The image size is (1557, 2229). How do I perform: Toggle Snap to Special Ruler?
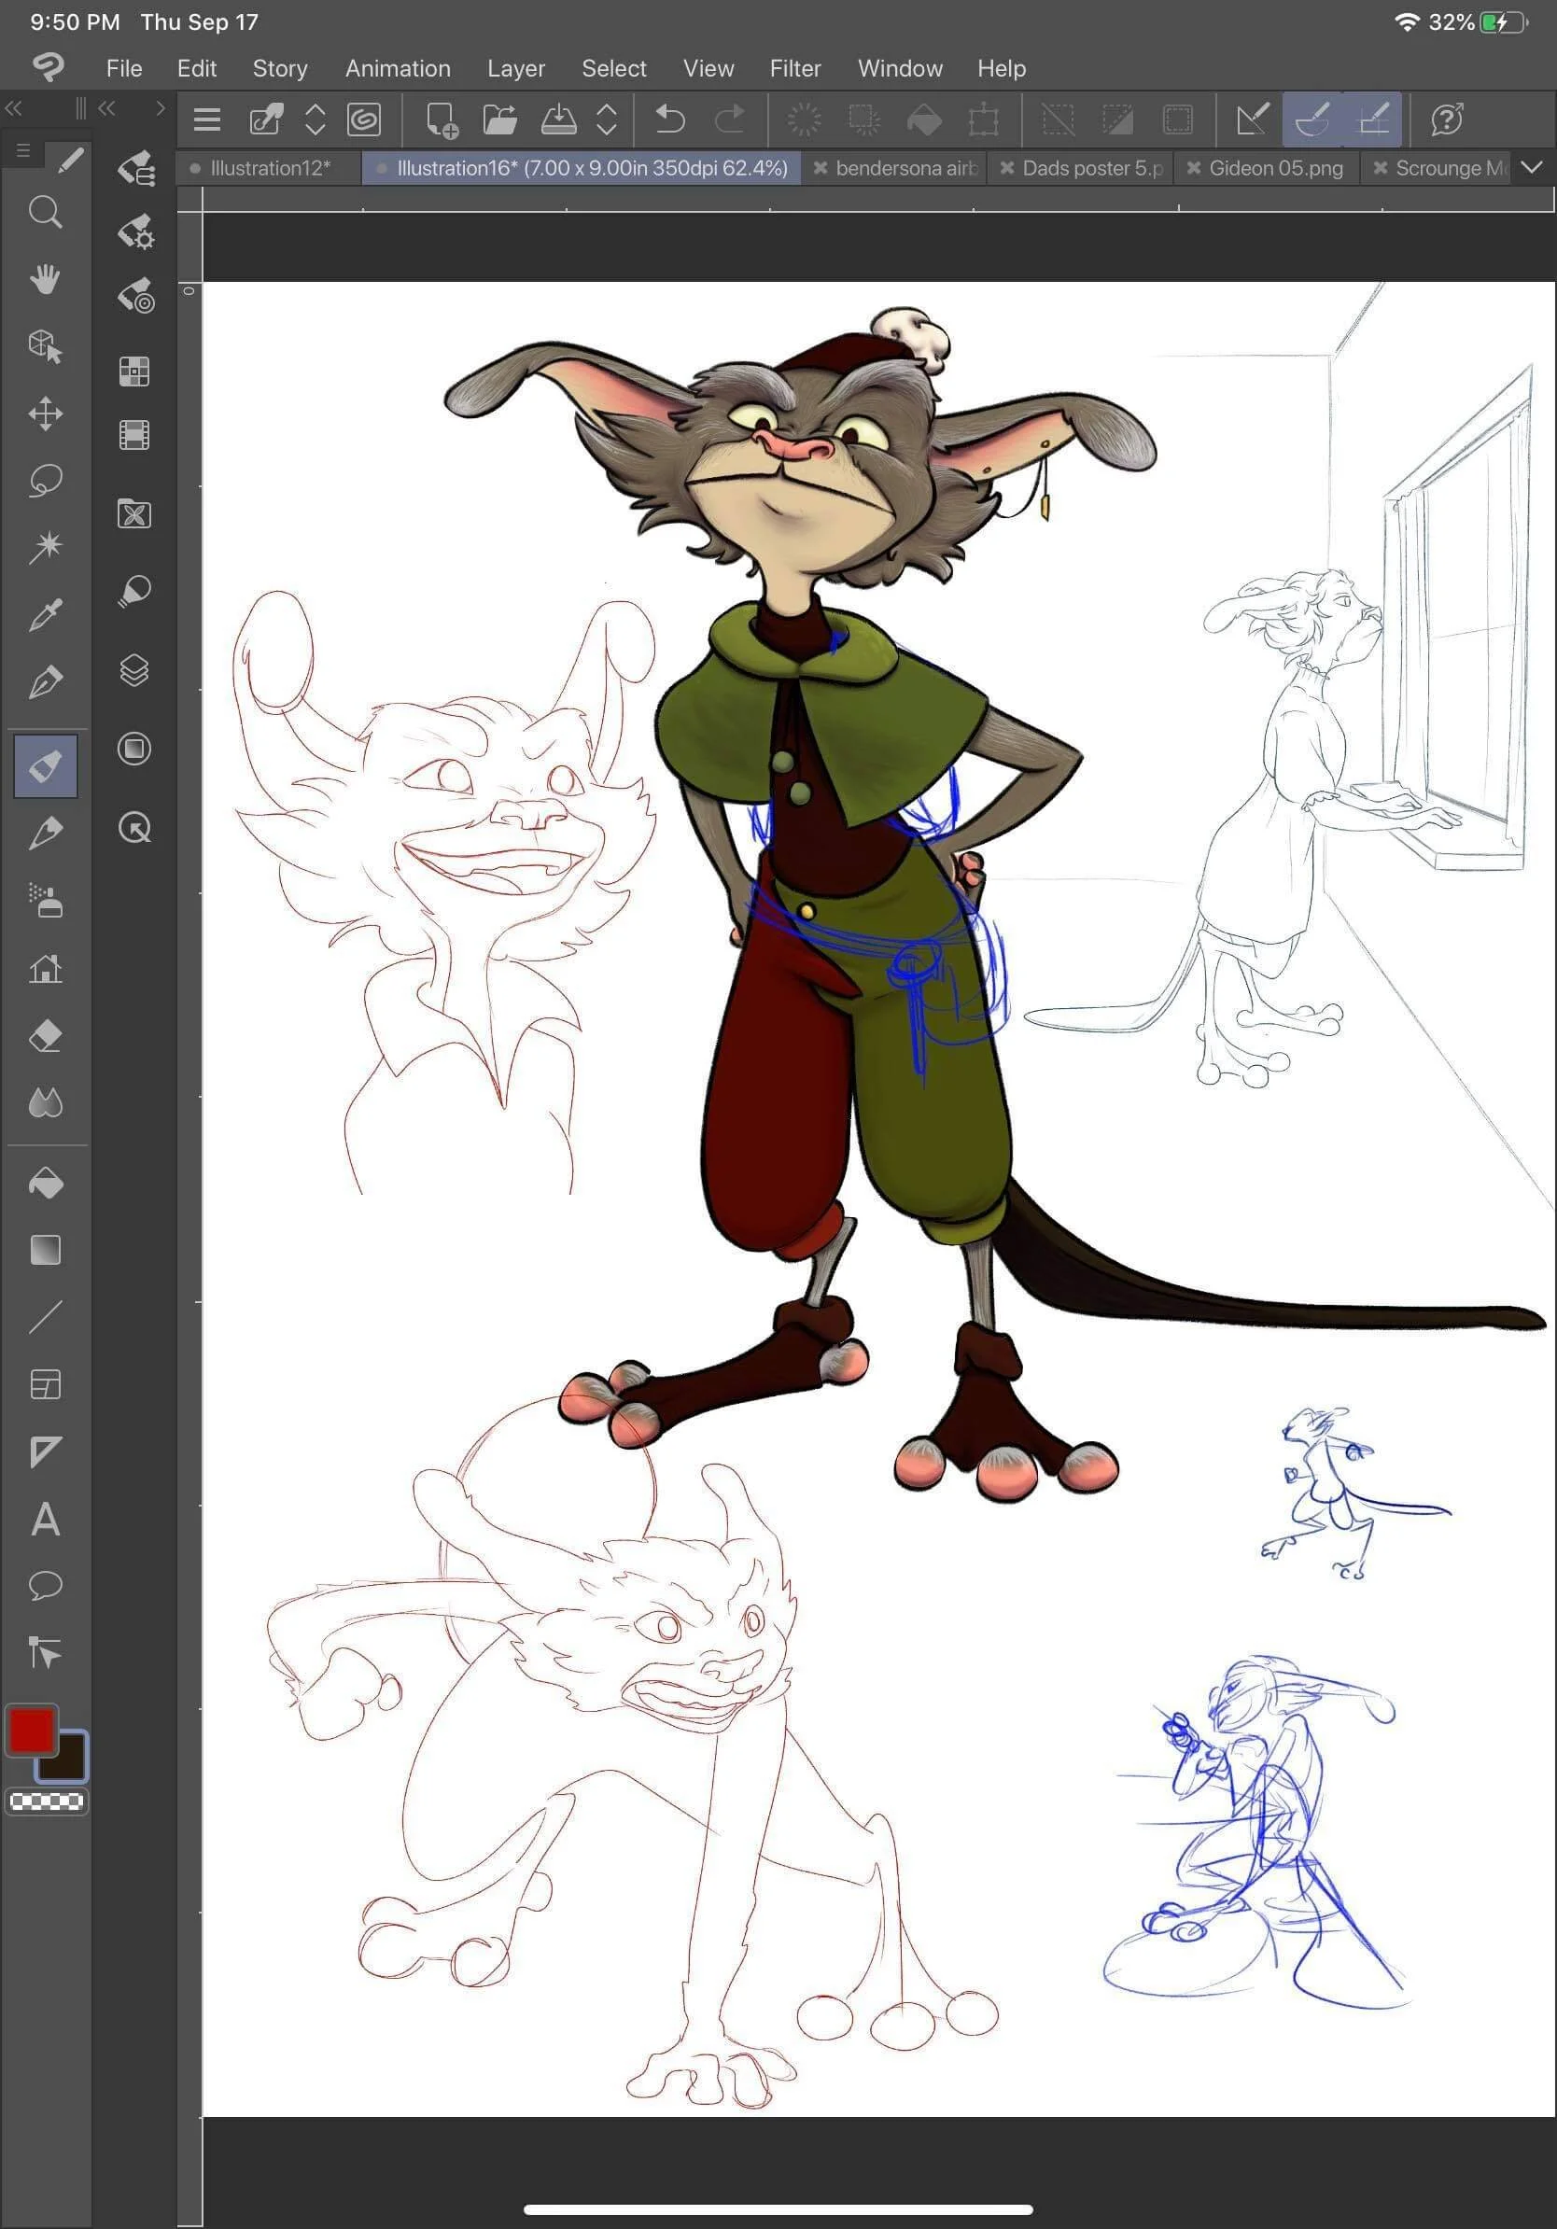point(1312,119)
